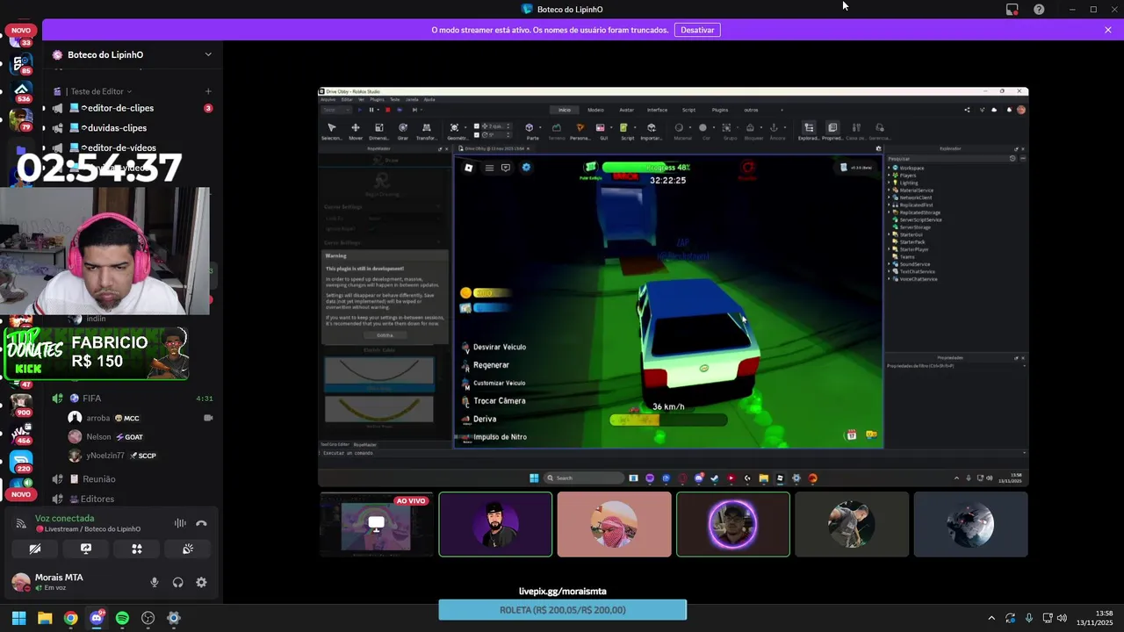1124x632 pixels.
Task: Select the Selecionar tool in streamed Roblox Studio
Action: pyautogui.click(x=332, y=132)
